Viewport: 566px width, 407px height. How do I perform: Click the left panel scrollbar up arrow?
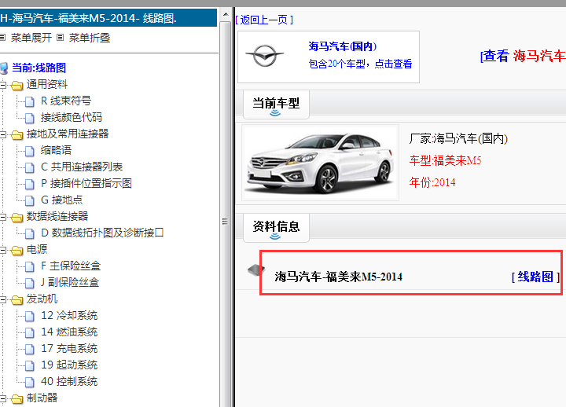(x=226, y=14)
